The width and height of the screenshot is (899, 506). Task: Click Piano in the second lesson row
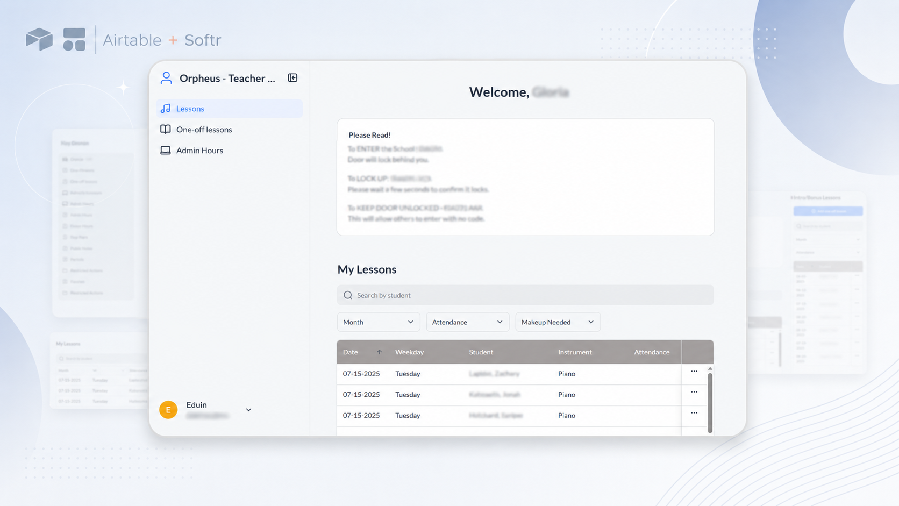click(x=567, y=395)
